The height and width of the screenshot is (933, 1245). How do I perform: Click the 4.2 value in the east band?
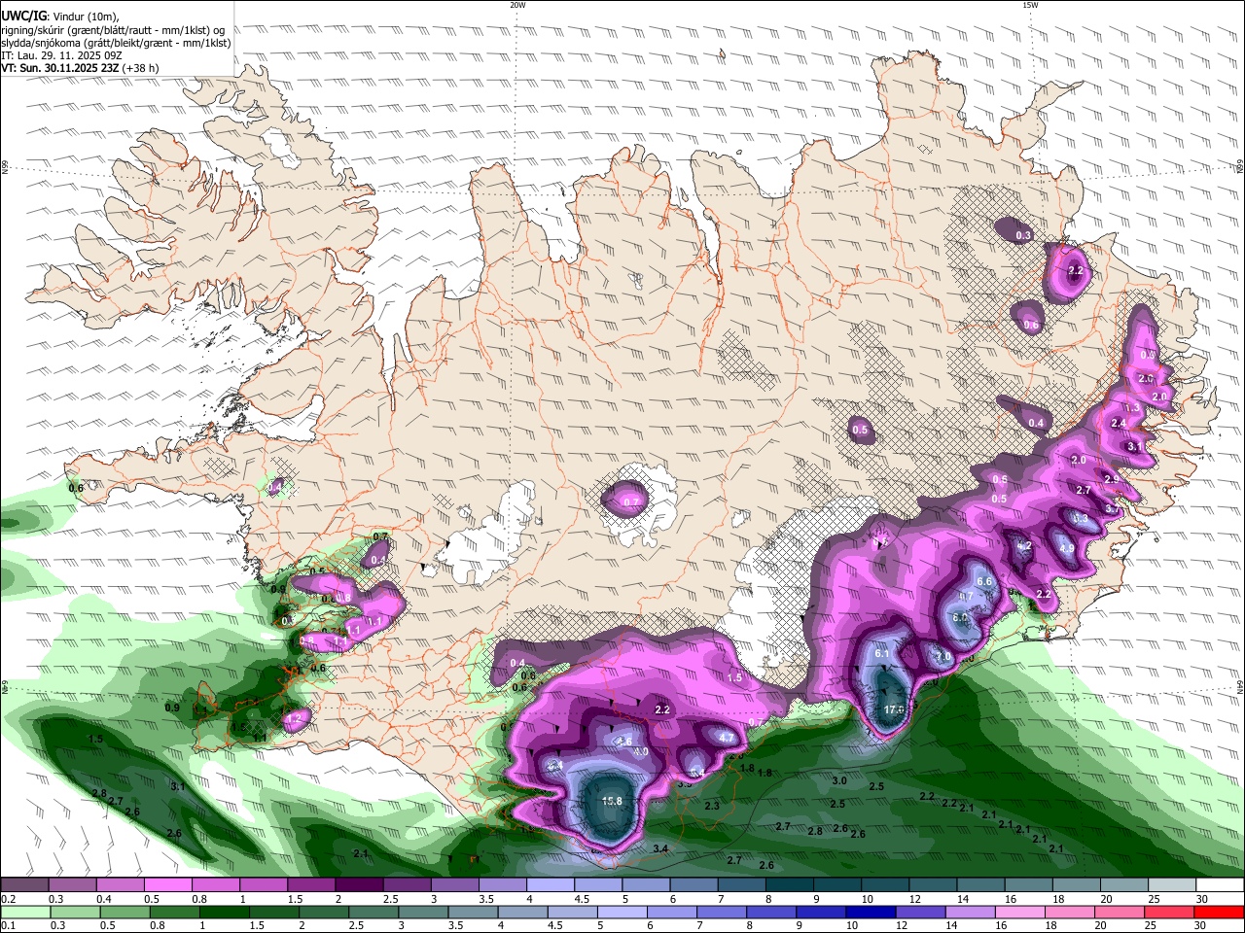click(x=1024, y=546)
